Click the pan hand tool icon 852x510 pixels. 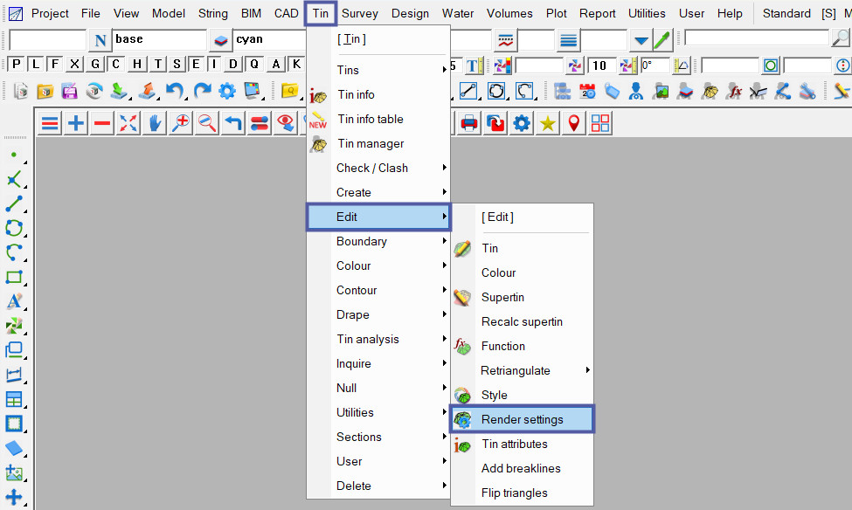click(155, 123)
